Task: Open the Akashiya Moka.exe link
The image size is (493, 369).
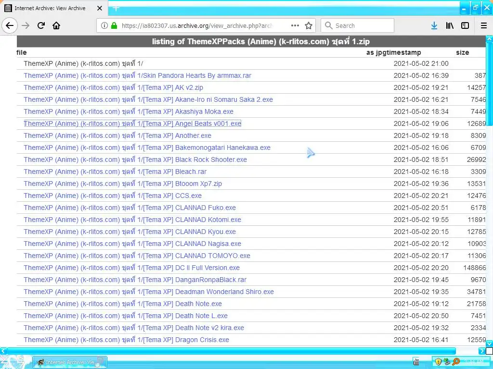Action: pyautogui.click(x=128, y=111)
